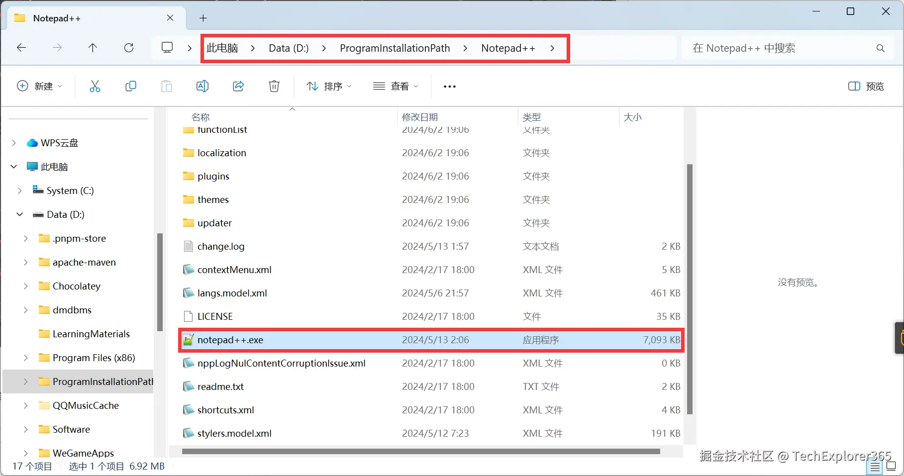Switch to details view icon in status bar
This screenshot has height=476, width=904.
coord(875,467)
